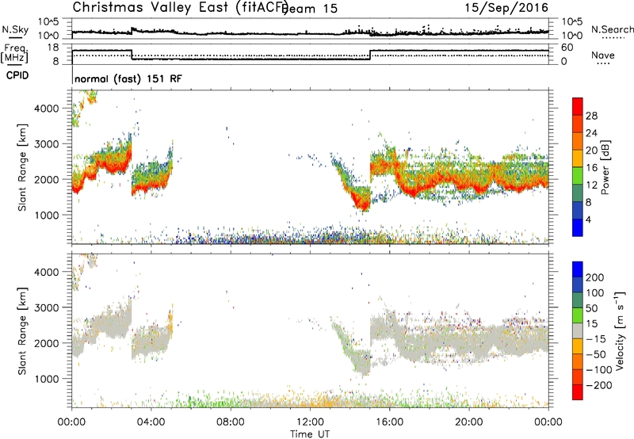Click the '28' power colorbar value
Image resolution: width=634 pixels, height=439 pixels.
pyautogui.click(x=591, y=116)
